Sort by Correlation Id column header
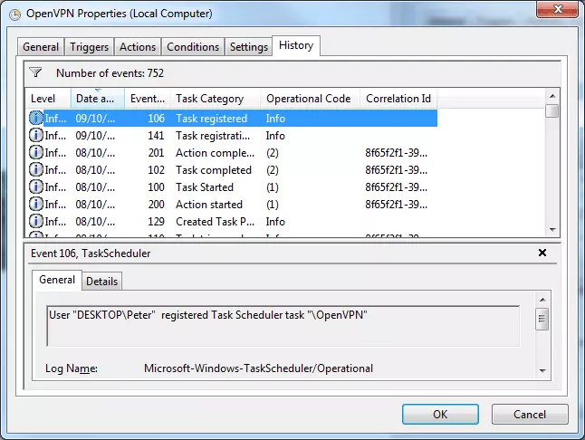Viewport: 585px width, 440px height. [x=398, y=99]
